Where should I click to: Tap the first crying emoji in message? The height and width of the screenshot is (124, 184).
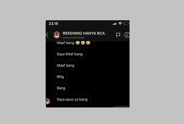tap(78, 43)
